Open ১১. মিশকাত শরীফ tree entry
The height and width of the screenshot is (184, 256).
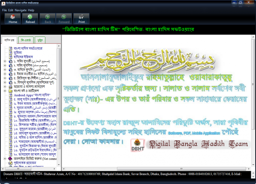click(35, 125)
